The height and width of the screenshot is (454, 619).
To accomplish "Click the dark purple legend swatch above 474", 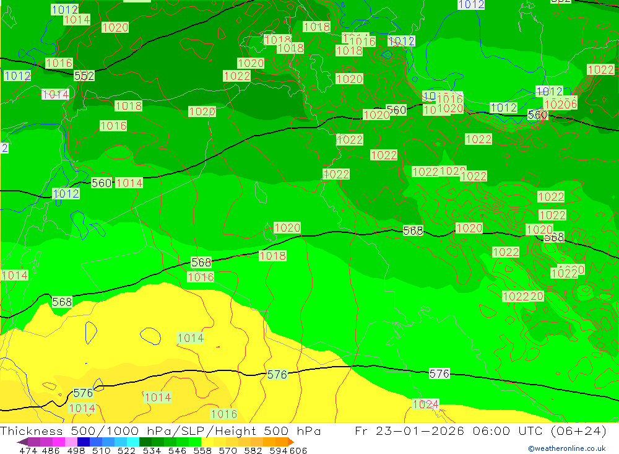I will 22,442.
